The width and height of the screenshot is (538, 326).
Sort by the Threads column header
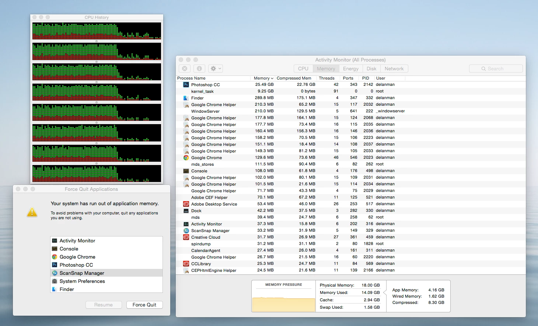tap(328, 78)
